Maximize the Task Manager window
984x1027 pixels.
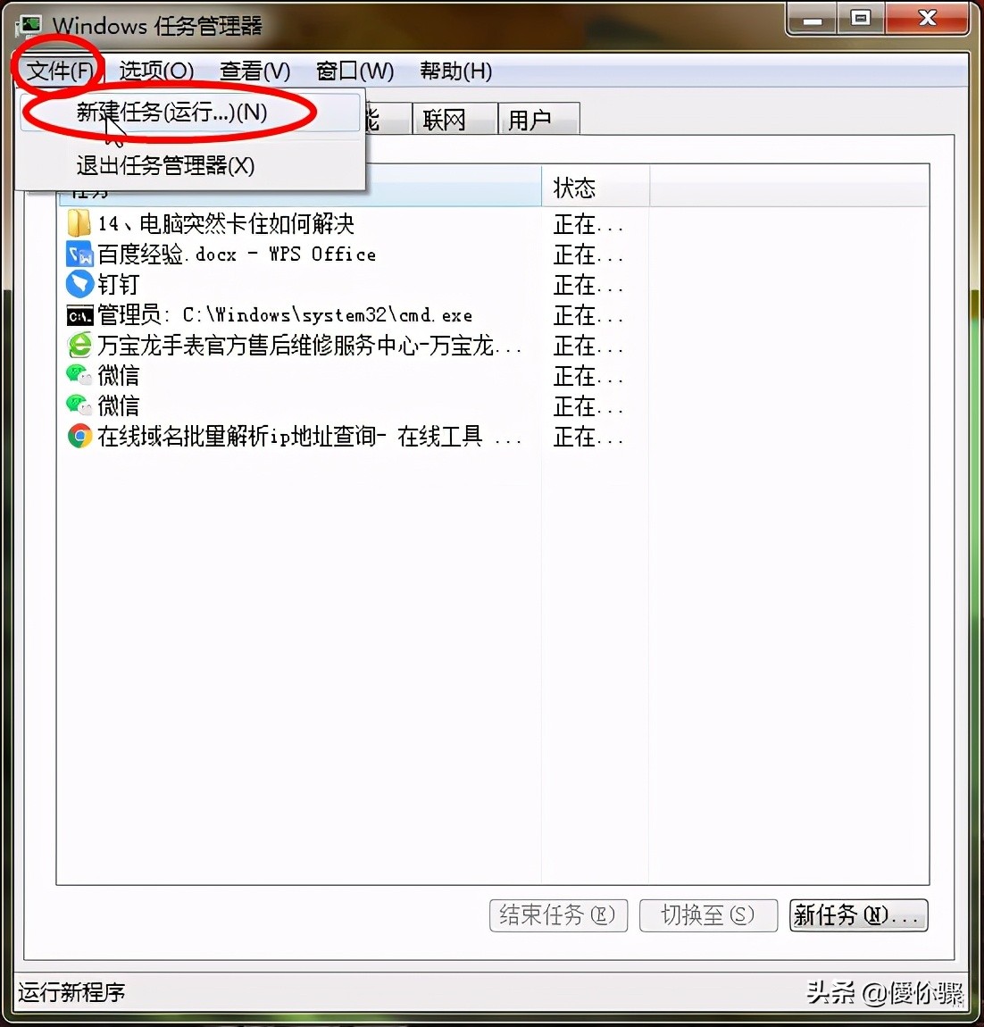pyautogui.click(x=860, y=19)
